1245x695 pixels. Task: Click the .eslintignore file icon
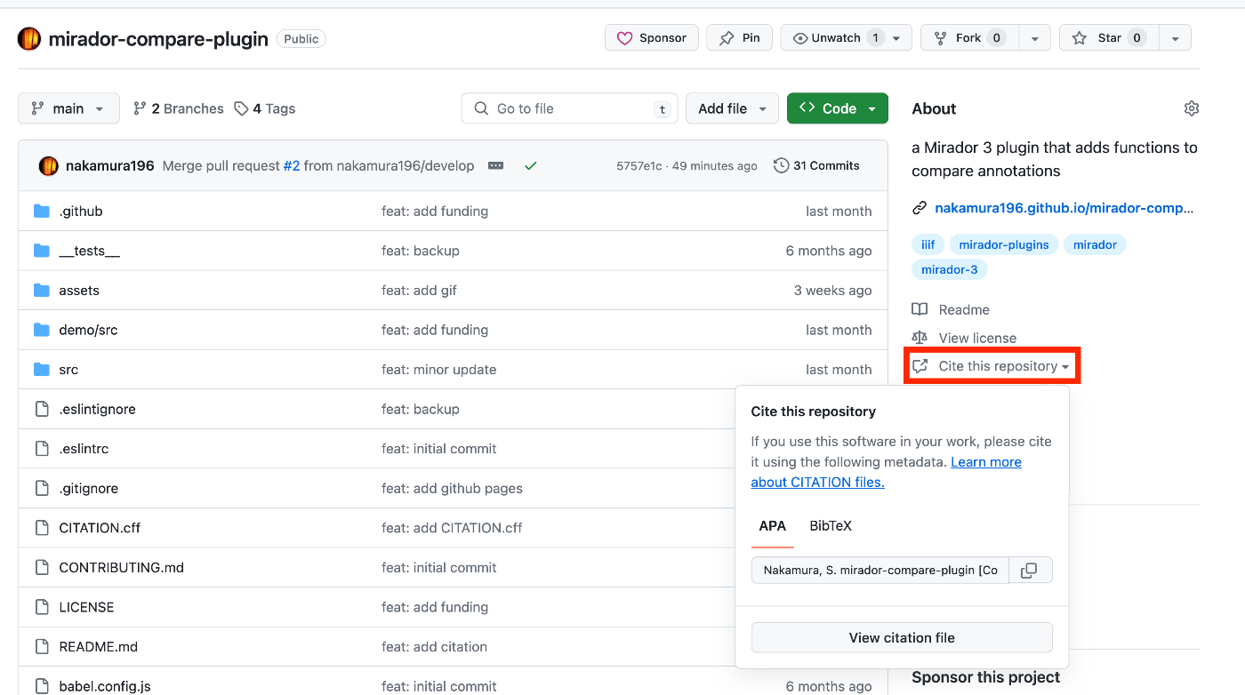click(41, 409)
